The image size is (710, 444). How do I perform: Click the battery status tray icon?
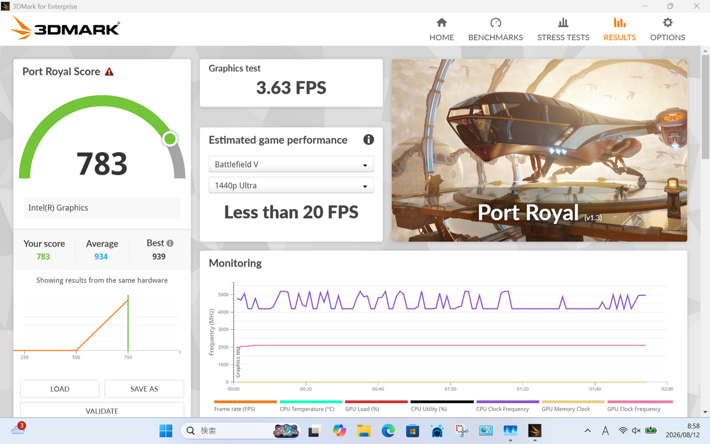651,430
